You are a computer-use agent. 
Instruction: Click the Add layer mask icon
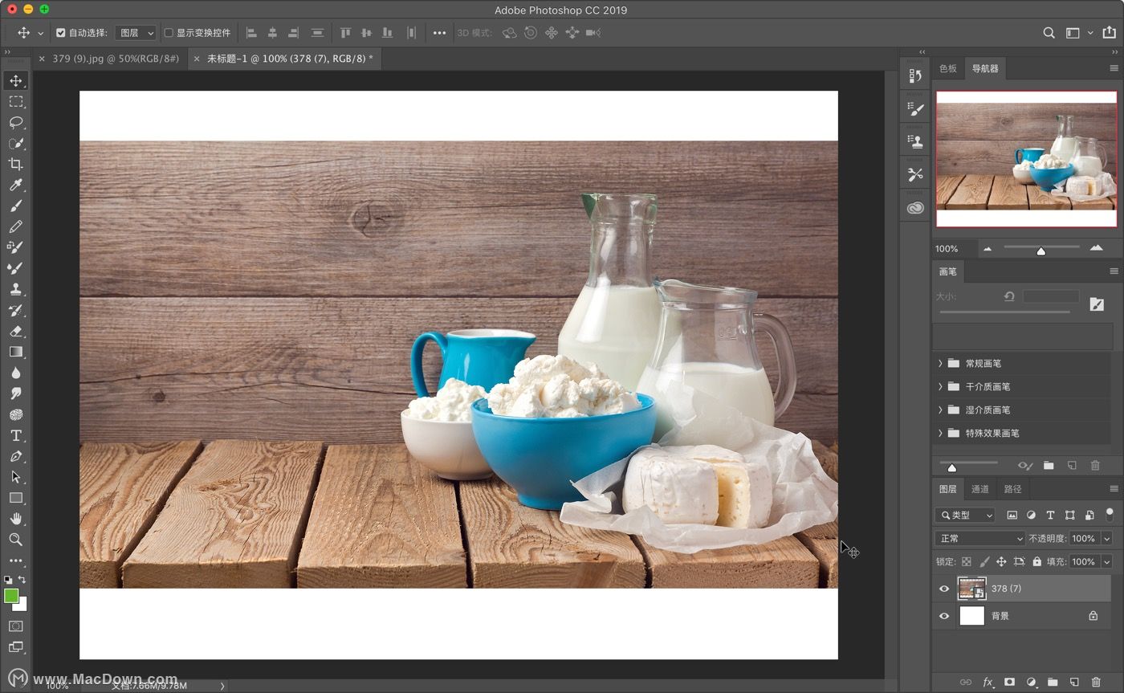pos(1010,682)
